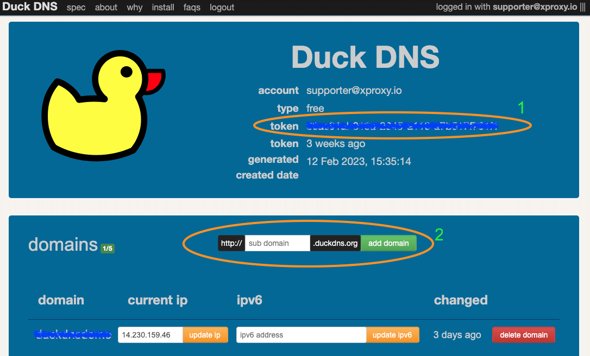Click the green add domain button
590x356 pixels.
388,243
